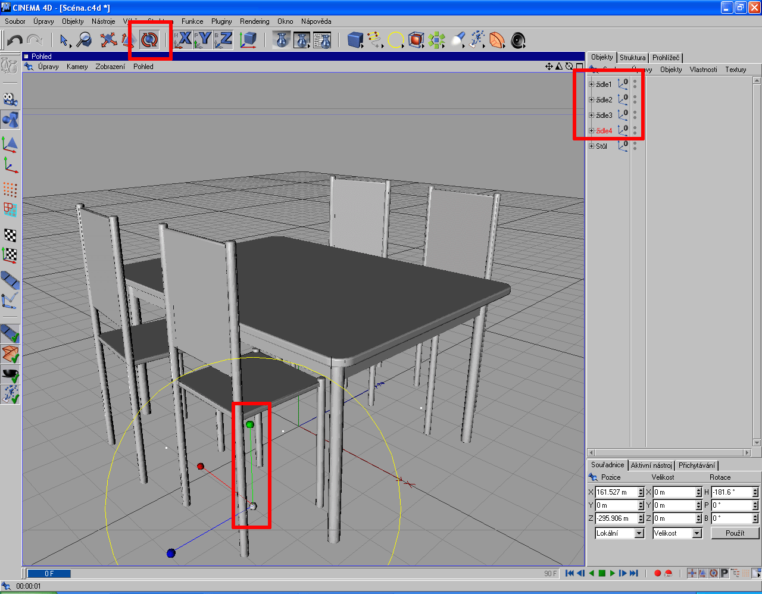Select the arrow Selection tool
Viewport: 762px width, 594px height.
pos(64,40)
